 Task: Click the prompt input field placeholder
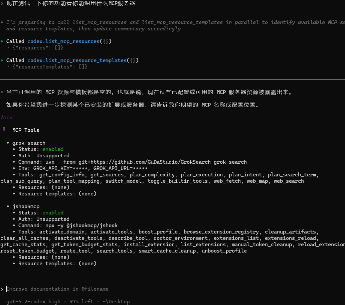57,289
